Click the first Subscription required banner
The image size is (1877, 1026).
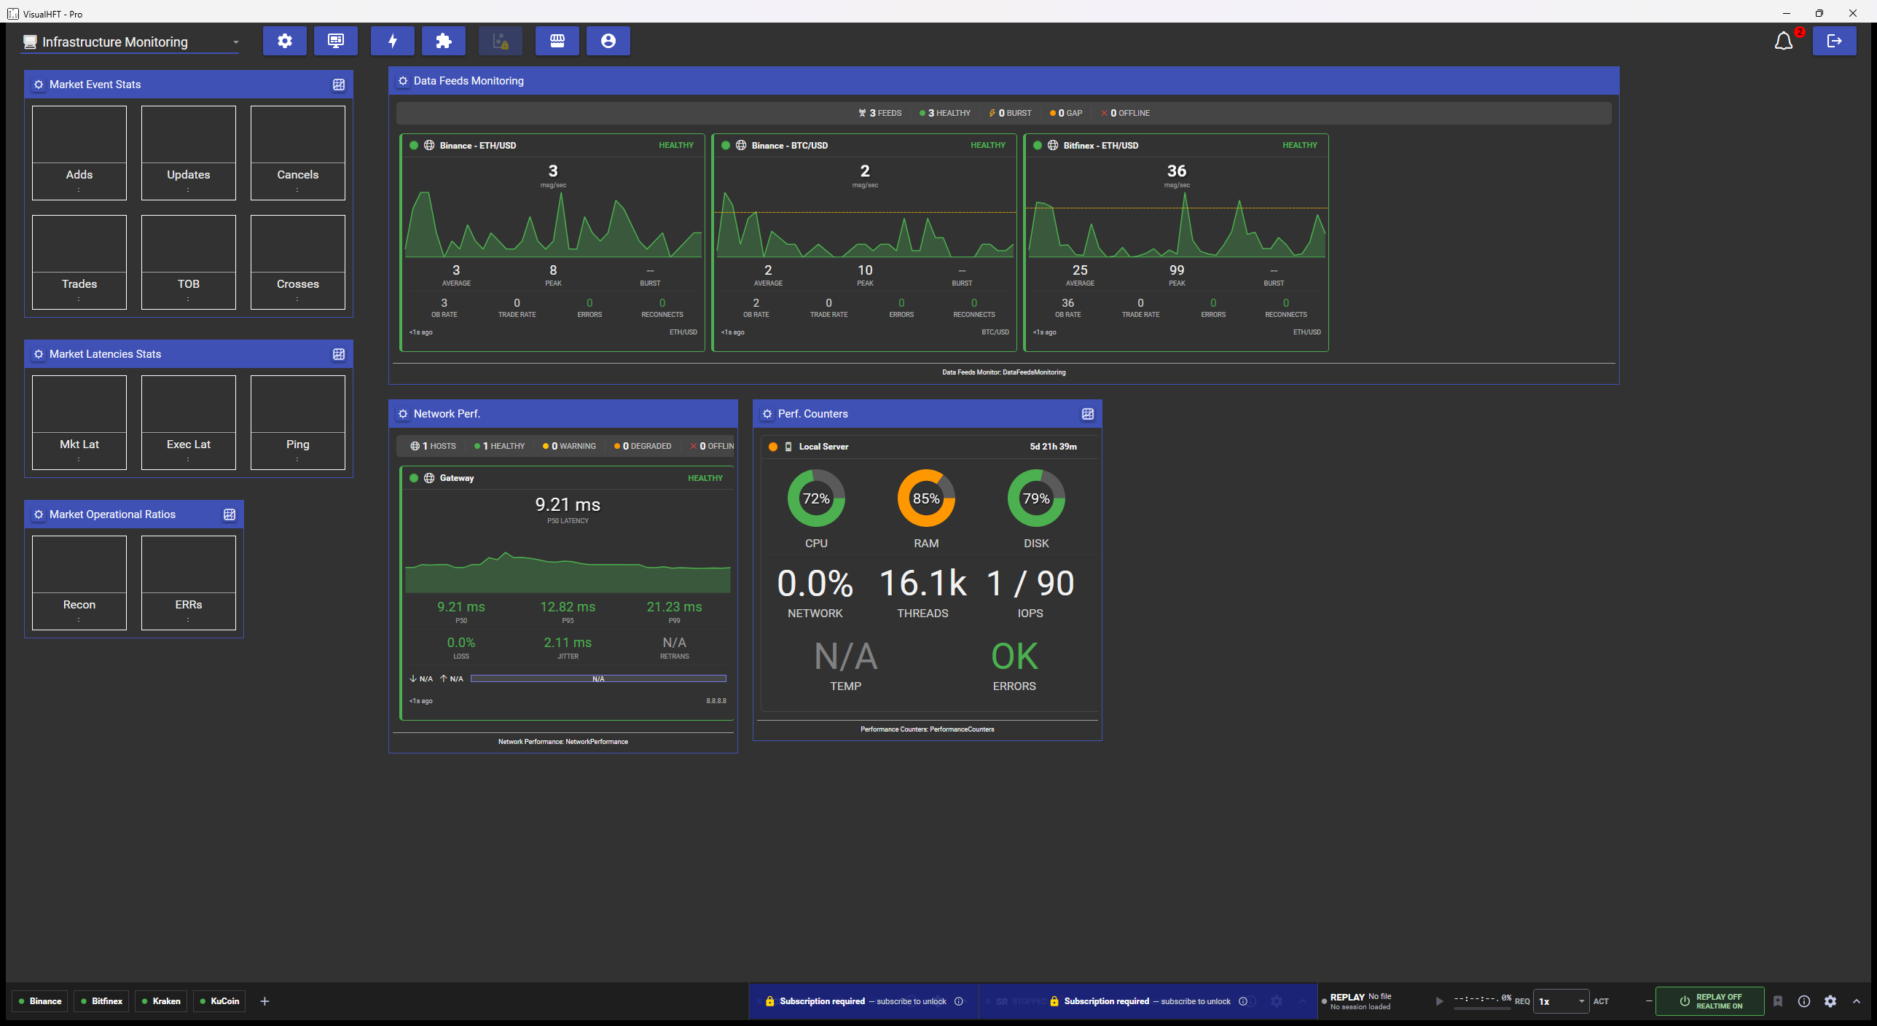pyautogui.click(x=863, y=1001)
